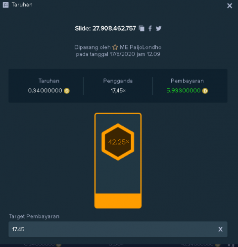Click the Taruhan dialog title
238x247 pixels.
(x=22, y=4)
